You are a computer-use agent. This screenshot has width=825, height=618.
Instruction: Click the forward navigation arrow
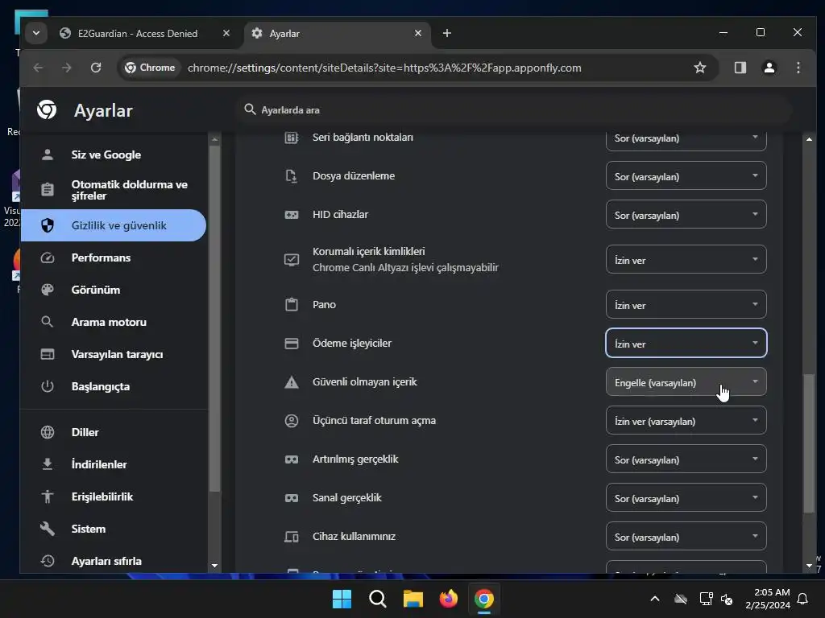pyautogui.click(x=66, y=68)
